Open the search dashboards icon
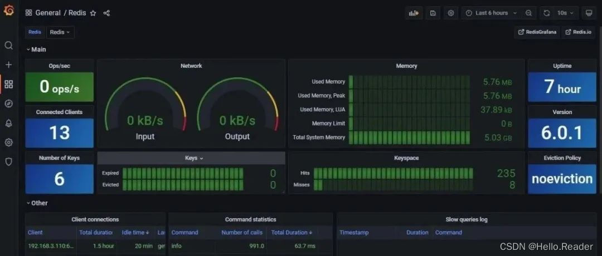 pos(8,46)
